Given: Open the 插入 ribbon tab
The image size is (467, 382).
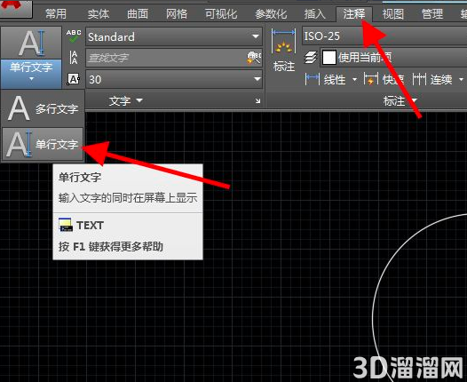Looking at the screenshot, I should pyautogui.click(x=314, y=13).
